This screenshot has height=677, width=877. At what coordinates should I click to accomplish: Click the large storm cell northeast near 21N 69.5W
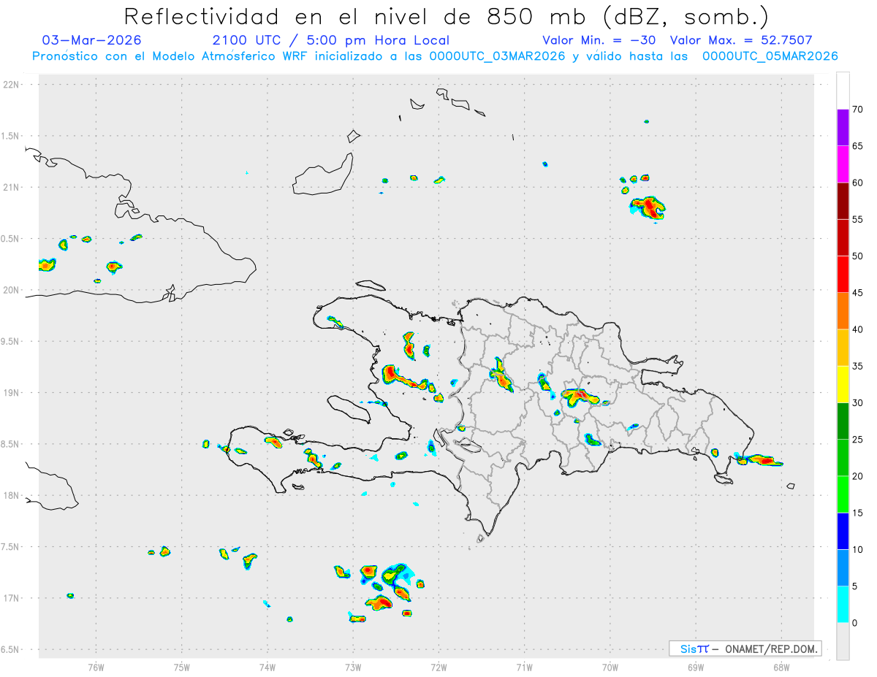pos(648,207)
